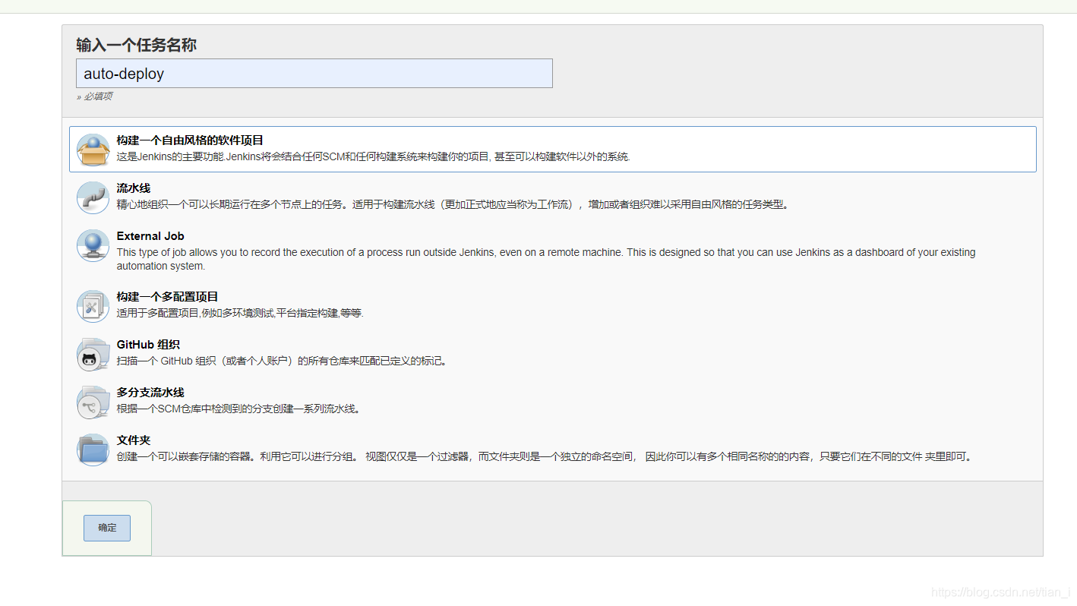The image size is (1077, 606).
Task: Click the multi-configuration project (多配置项目) icon
Action: click(93, 306)
